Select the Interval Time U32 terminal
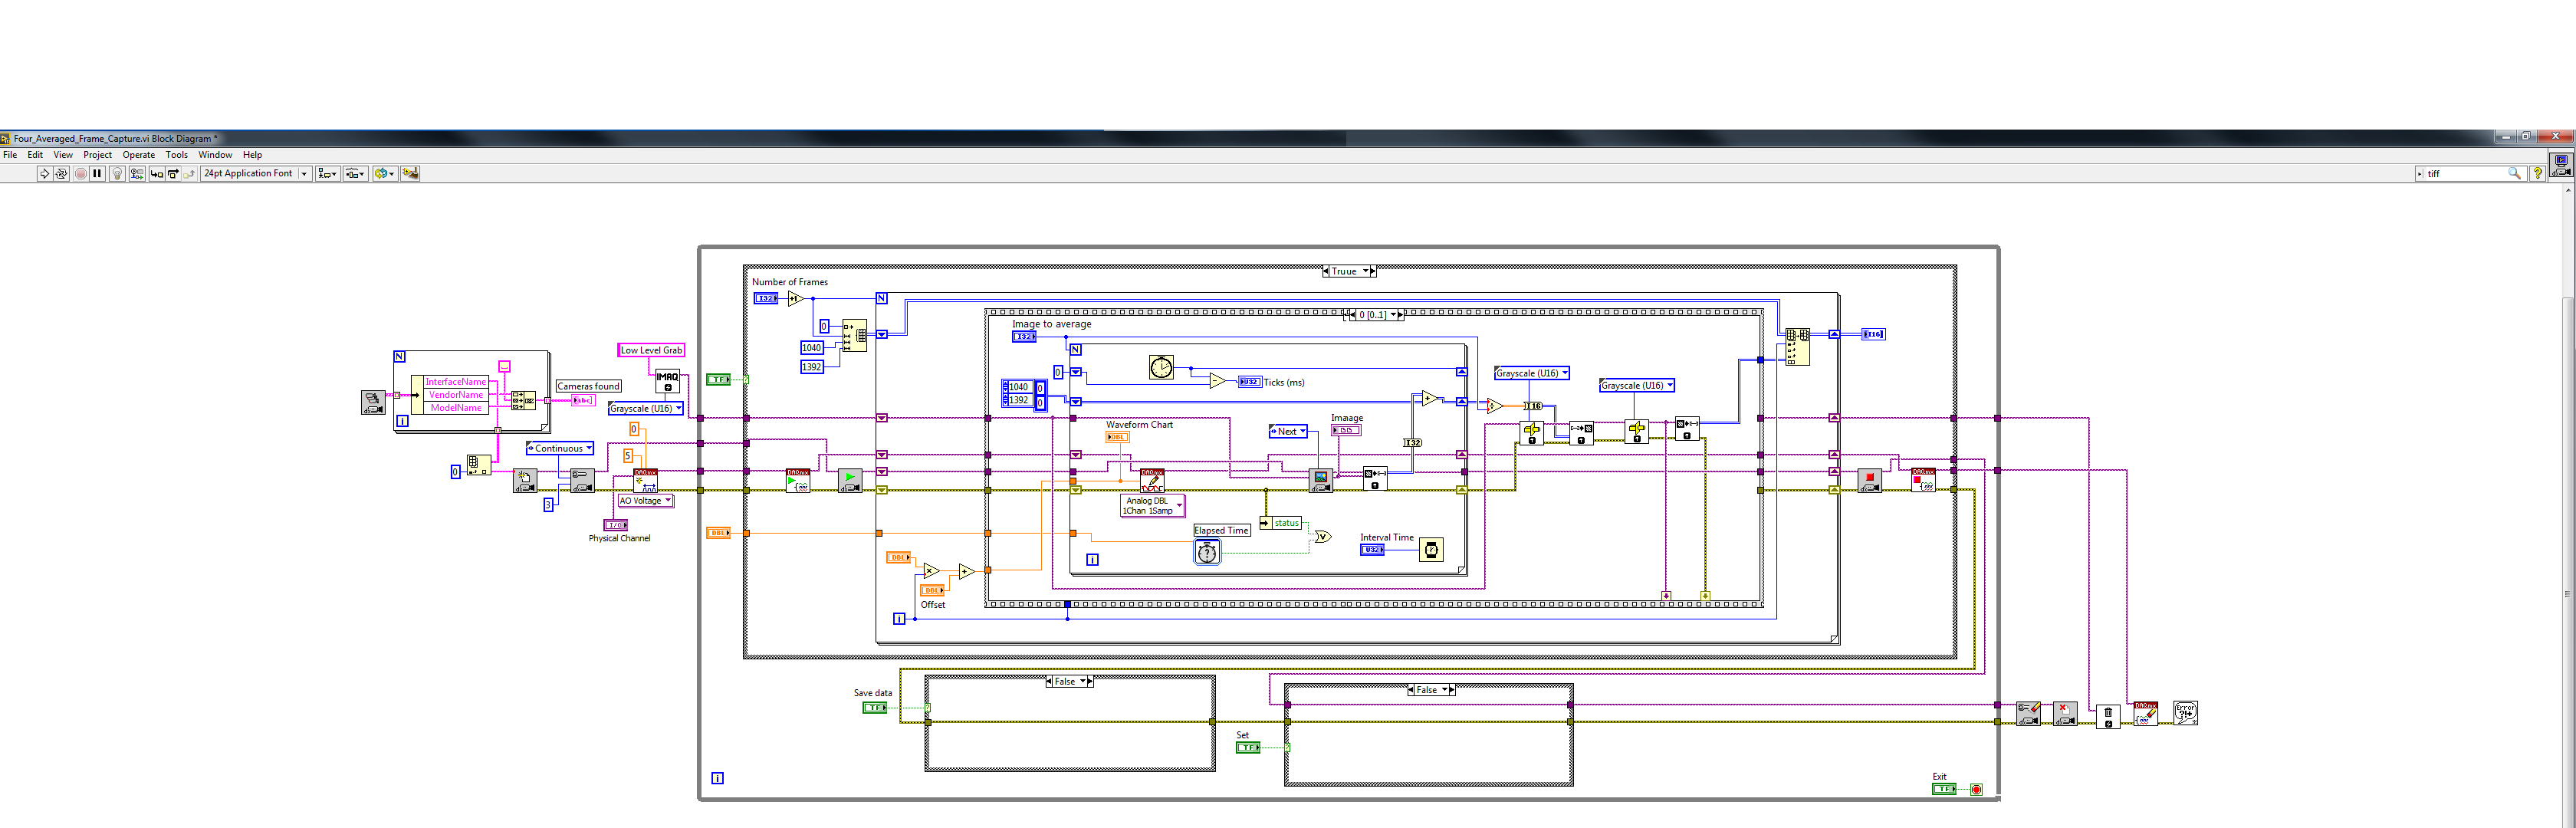Image resolution: width=2576 pixels, height=828 pixels. coord(1372,550)
